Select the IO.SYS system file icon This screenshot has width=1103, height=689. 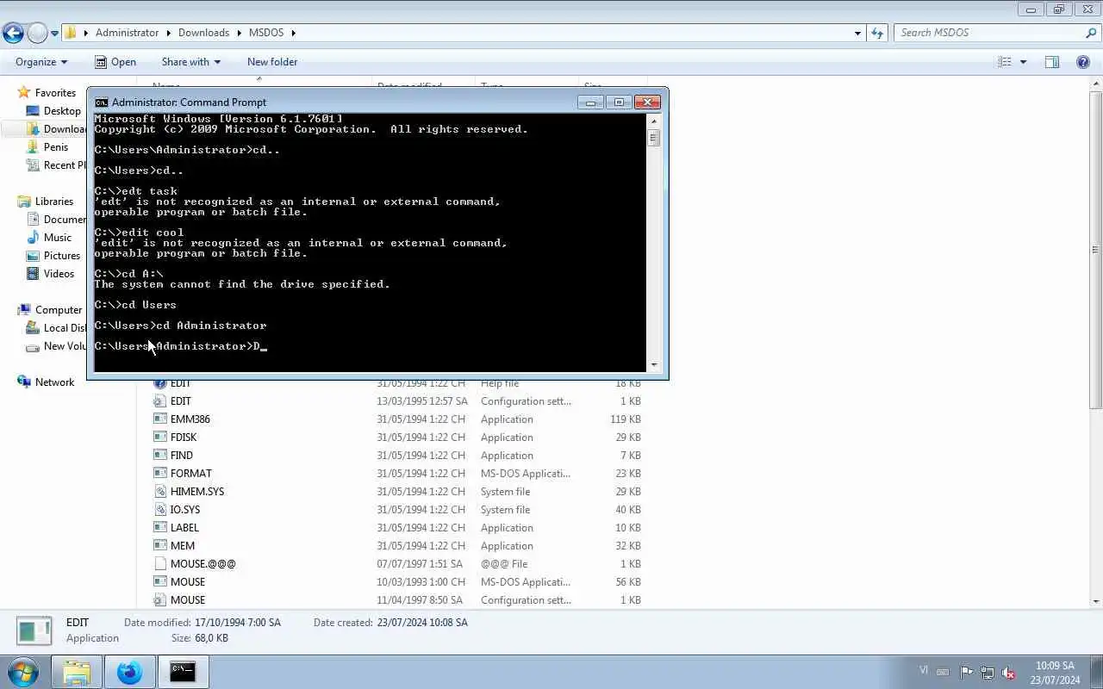point(159,510)
